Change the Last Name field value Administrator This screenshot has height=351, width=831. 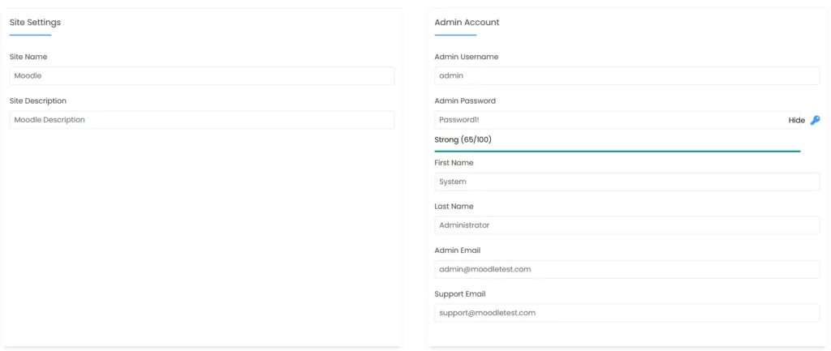coord(627,225)
